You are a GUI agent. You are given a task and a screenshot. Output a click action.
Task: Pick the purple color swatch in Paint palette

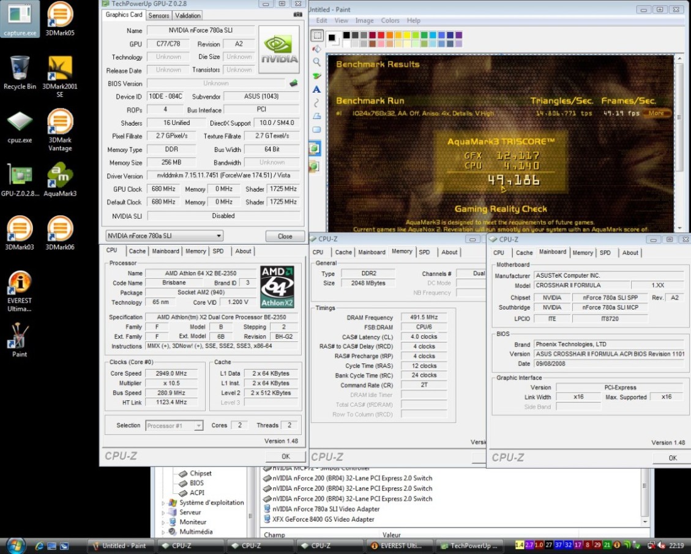459,35
